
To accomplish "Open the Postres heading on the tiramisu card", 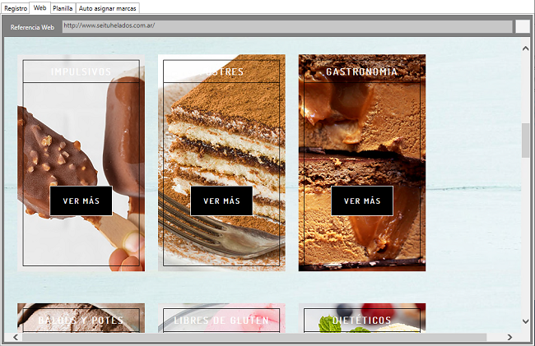I will (221, 72).
